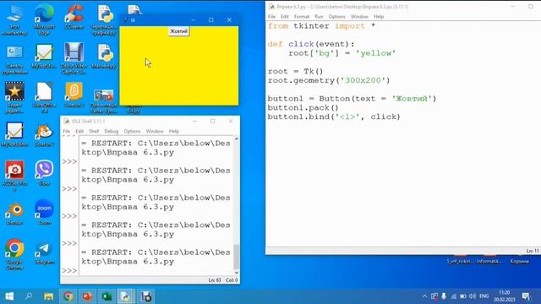
Task: Switch to Excel on the taskbar
Action: click(107, 296)
